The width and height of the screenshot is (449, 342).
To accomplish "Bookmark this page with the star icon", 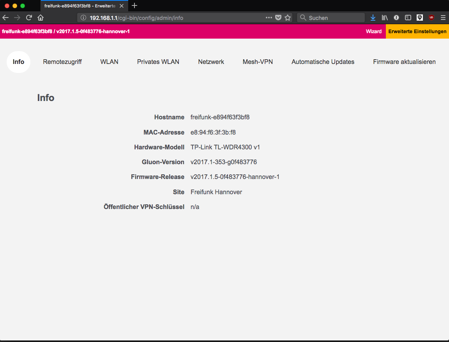I will (288, 18).
